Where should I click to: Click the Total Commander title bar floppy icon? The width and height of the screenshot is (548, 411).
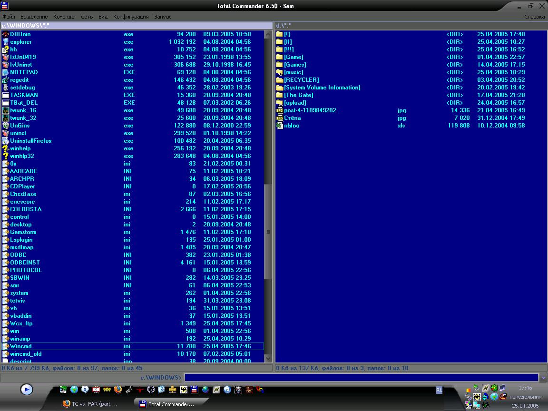click(x=5, y=5)
